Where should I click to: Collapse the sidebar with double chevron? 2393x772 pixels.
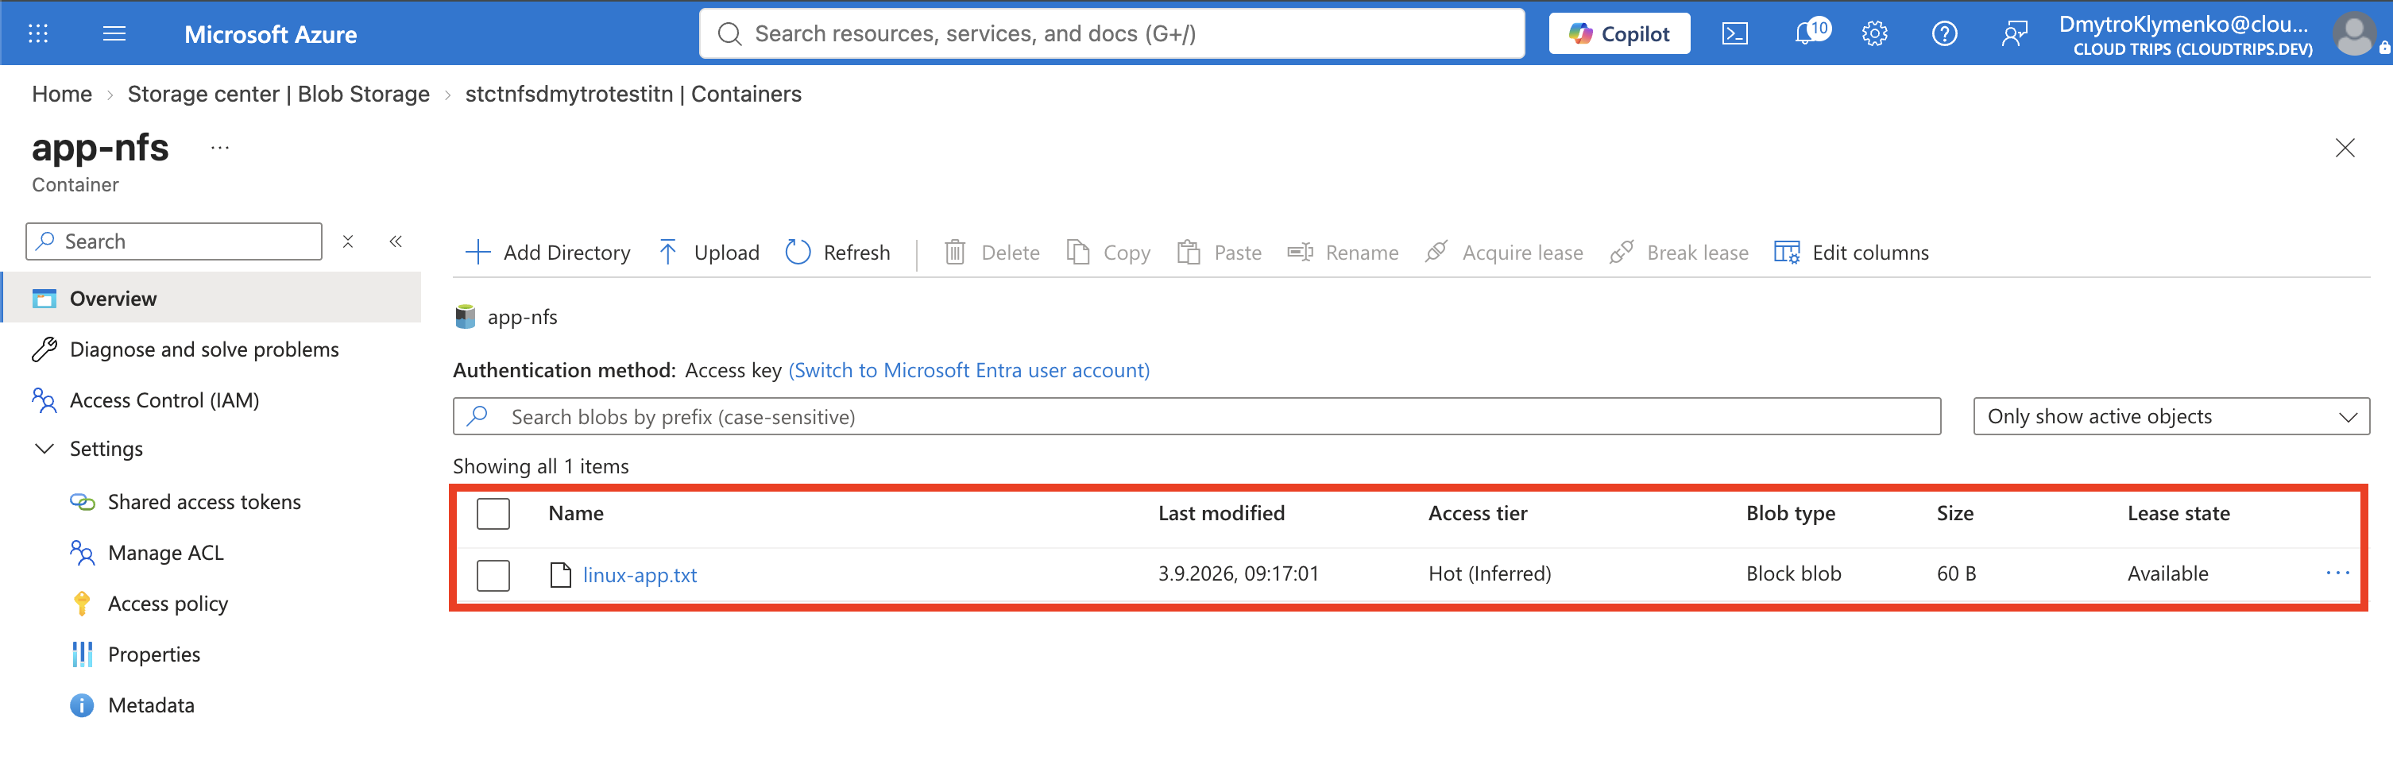(x=396, y=241)
